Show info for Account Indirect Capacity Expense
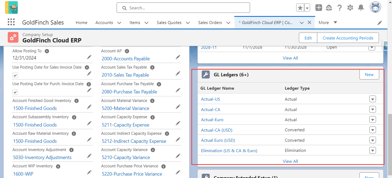Image resolution: width=392 pixels, height=178 pixels. [167, 134]
